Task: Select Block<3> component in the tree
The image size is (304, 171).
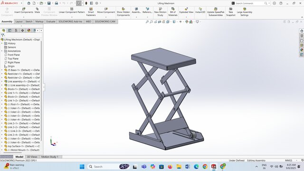Action: pyautogui.click(x=22, y=96)
